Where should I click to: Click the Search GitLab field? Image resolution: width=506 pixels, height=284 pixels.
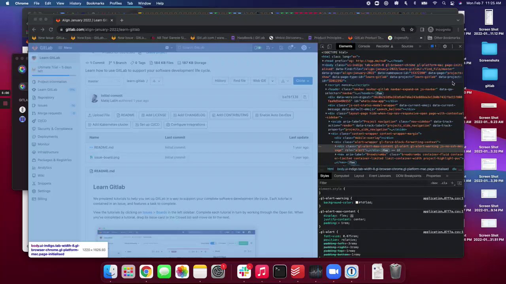click(x=213, y=48)
